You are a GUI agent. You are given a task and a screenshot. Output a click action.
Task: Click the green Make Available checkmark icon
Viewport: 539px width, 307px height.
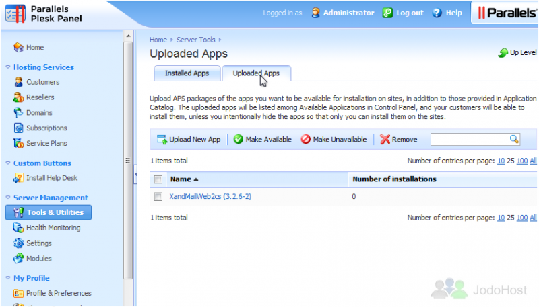tap(238, 139)
